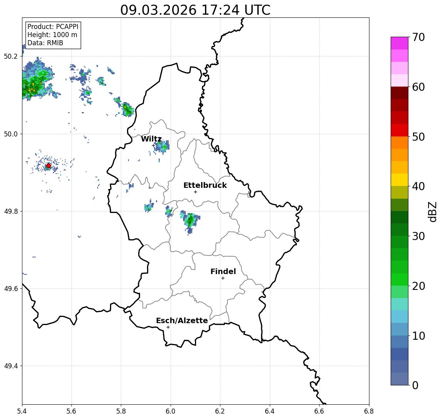This screenshot has width=442, height=419.
Task: Click the Ettelbruck label
Action: coord(205,185)
